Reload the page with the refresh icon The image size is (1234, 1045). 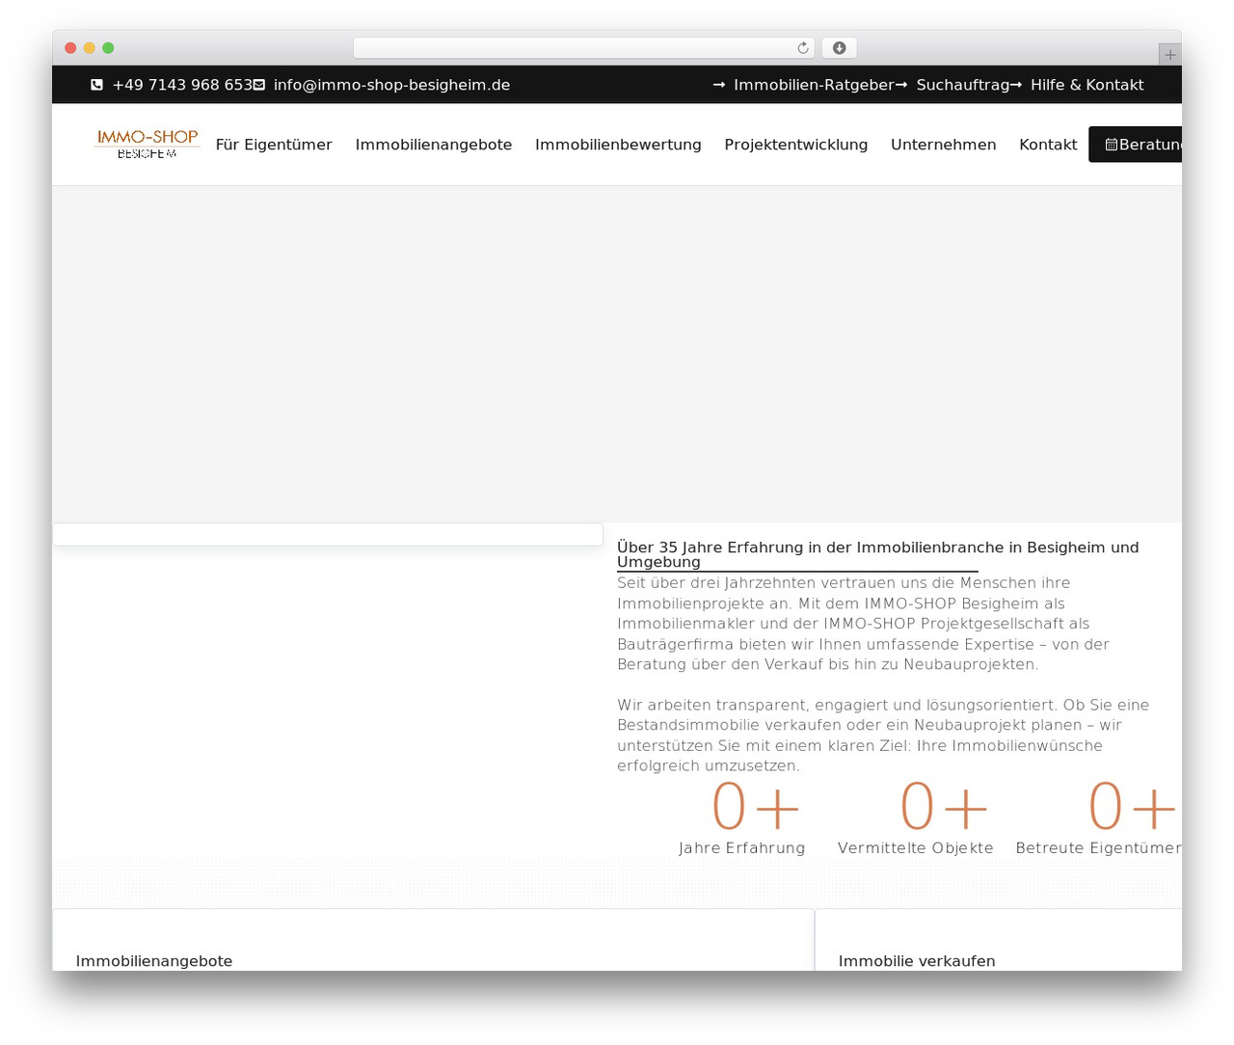click(803, 48)
